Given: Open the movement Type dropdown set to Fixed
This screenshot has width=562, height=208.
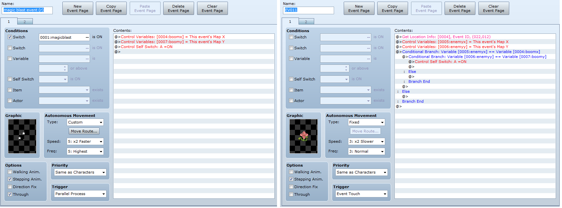Looking at the screenshot, I should click(366, 122).
